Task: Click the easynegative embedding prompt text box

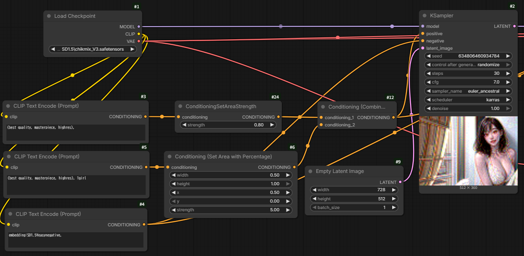Action: 76,240
